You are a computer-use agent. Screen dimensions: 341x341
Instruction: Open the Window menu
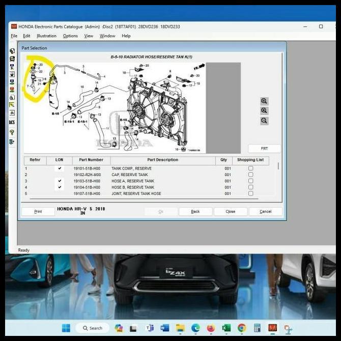click(x=107, y=36)
